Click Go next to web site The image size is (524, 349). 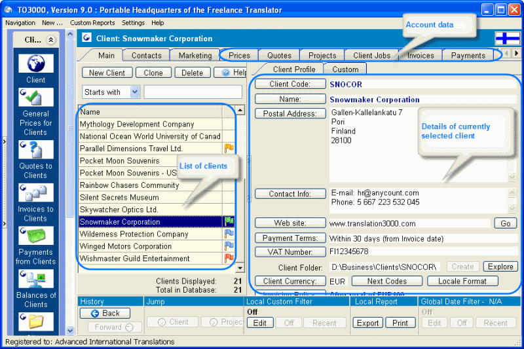(505, 223)
